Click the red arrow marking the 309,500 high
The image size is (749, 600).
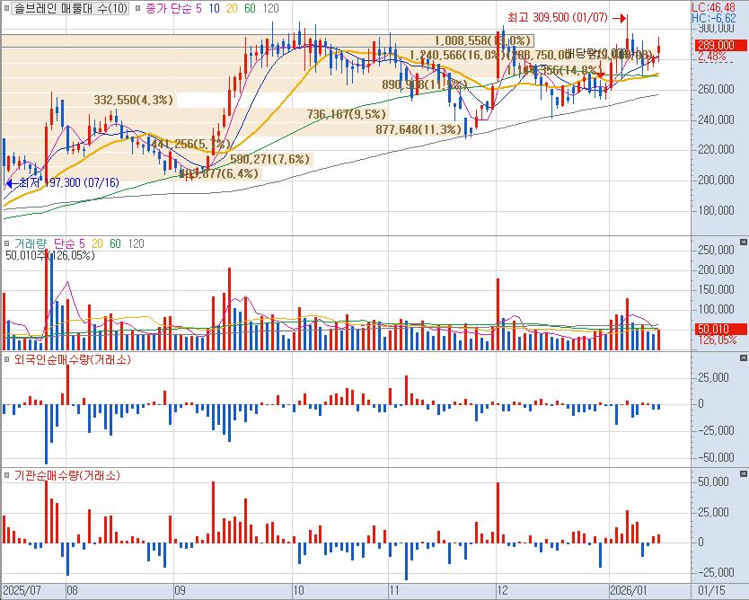620,17
